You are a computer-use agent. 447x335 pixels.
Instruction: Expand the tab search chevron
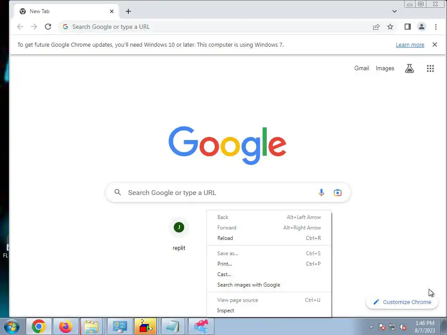(395, 11)
